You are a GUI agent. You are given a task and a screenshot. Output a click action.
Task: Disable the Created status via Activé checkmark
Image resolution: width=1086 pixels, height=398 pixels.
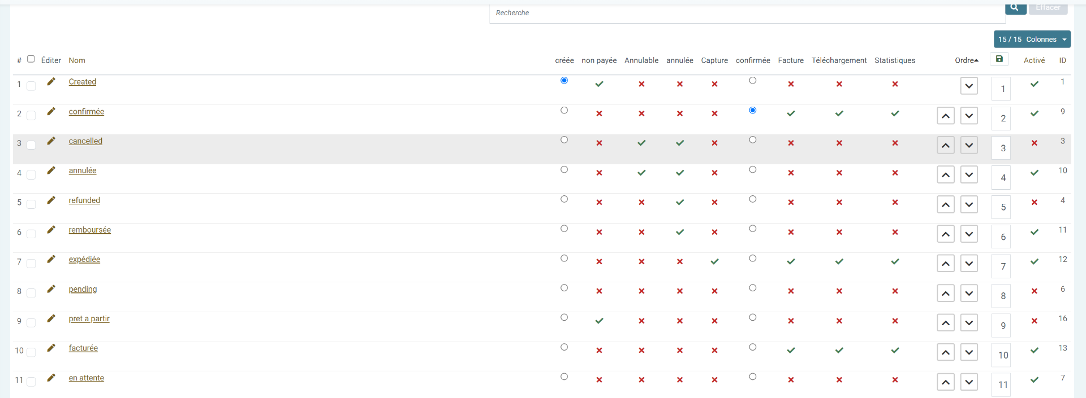pyautogui.click(x=1034, y=84)
